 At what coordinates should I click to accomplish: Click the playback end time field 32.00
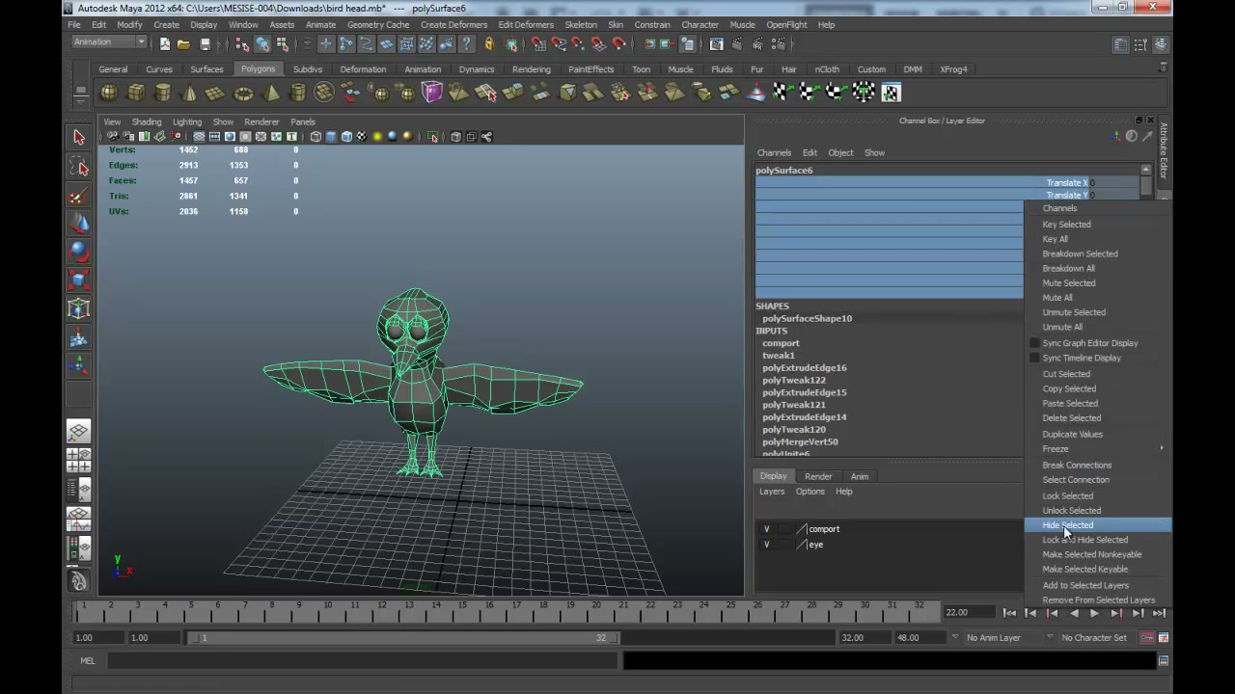pyautogui.click(x=864, y=637)
